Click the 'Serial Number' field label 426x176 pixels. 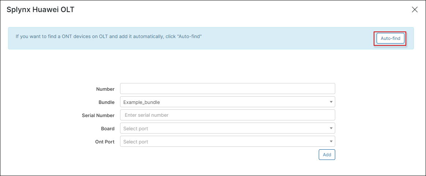click(x=98, y=115)
